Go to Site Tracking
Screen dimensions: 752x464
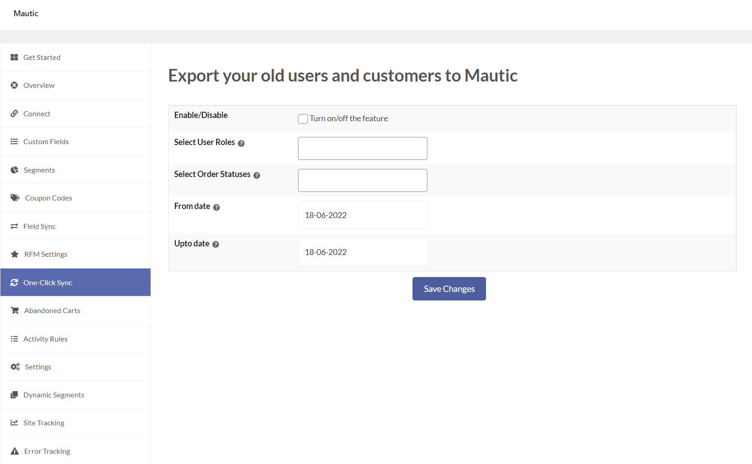point(75,423)
